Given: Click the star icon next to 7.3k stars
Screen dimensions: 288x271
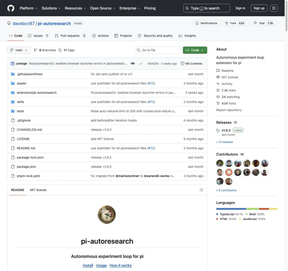Looking at the screenshot, I should [218, 90].
